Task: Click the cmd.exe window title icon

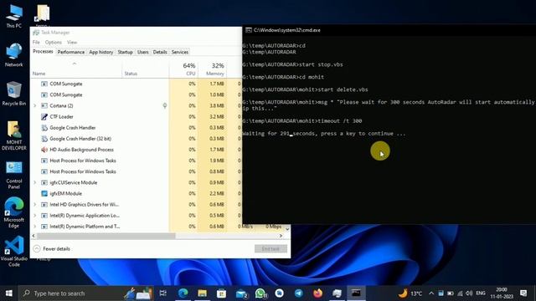Action: tap(249, 30)
